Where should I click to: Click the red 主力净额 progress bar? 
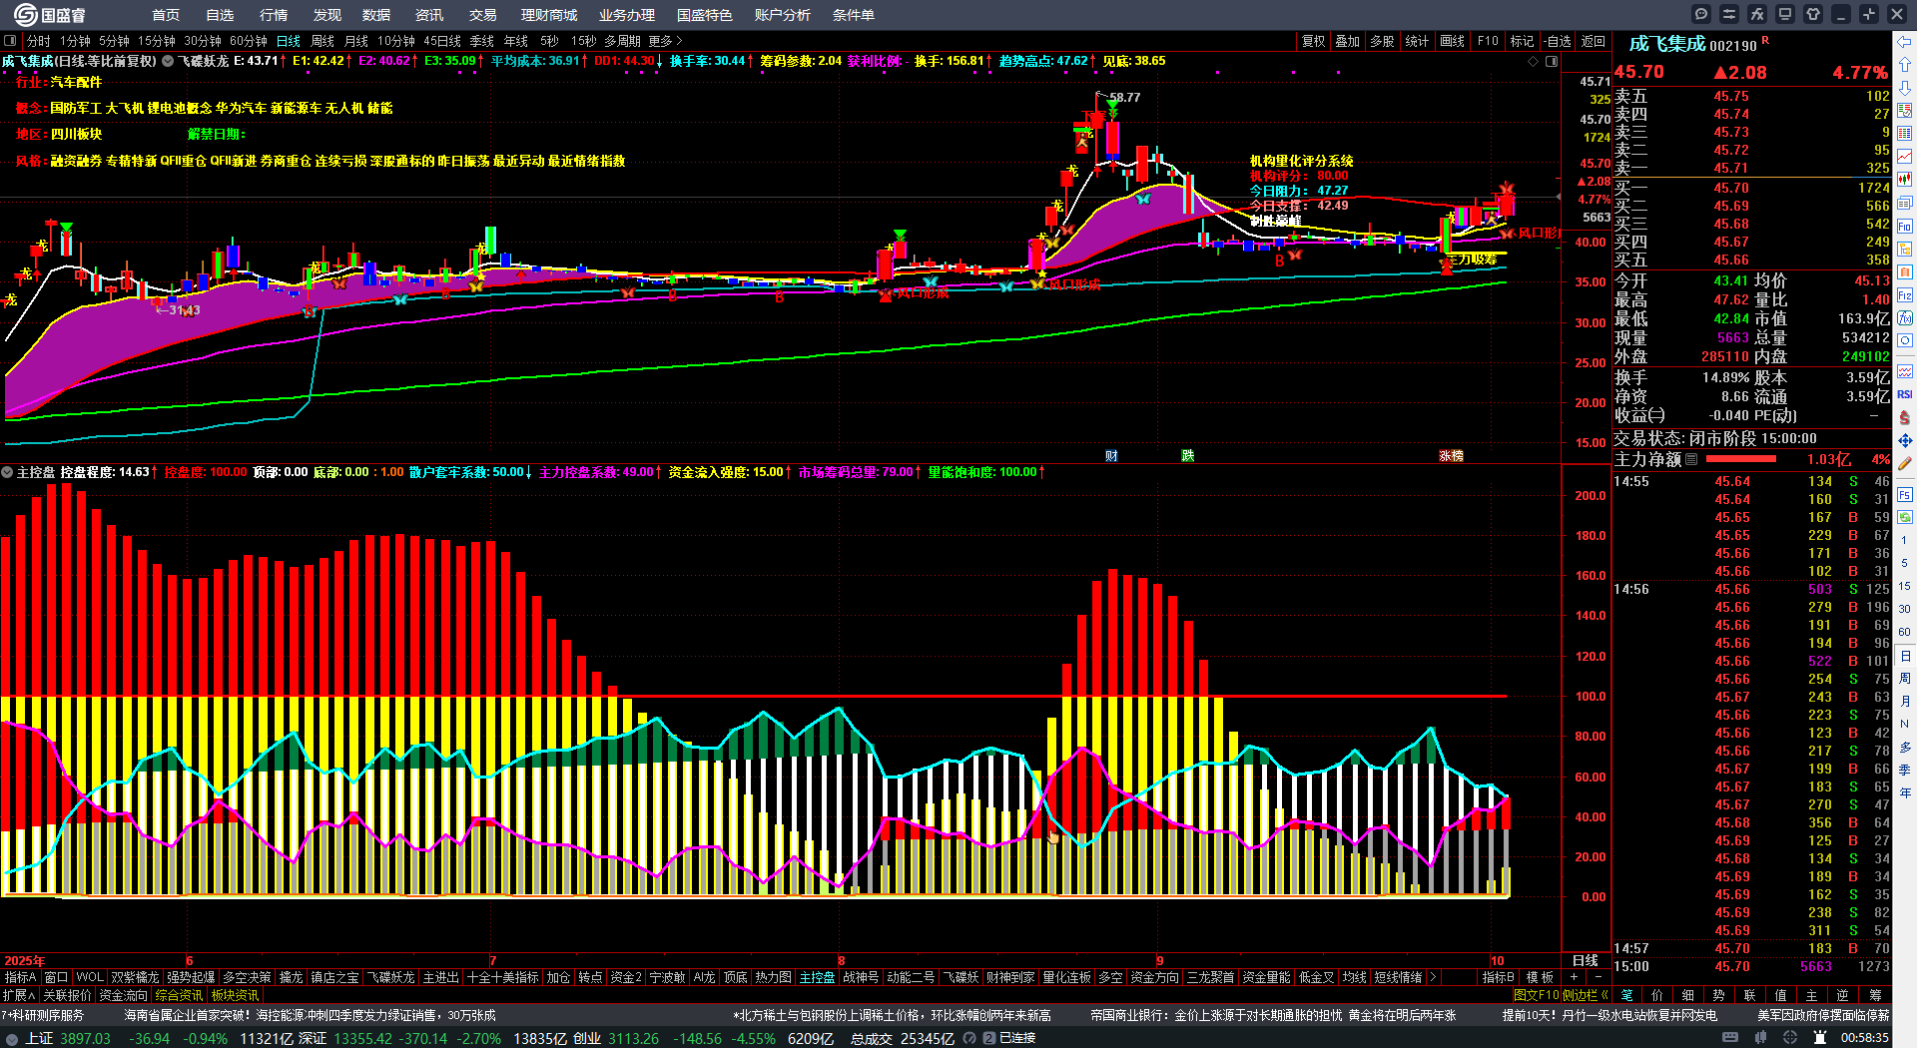1741,459
